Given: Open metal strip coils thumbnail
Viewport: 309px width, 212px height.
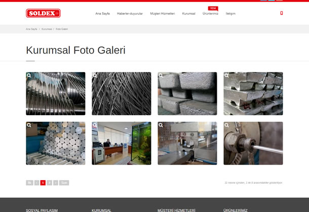Looking at the screenshot, I should pyautogui.click(x=56, y=94).
